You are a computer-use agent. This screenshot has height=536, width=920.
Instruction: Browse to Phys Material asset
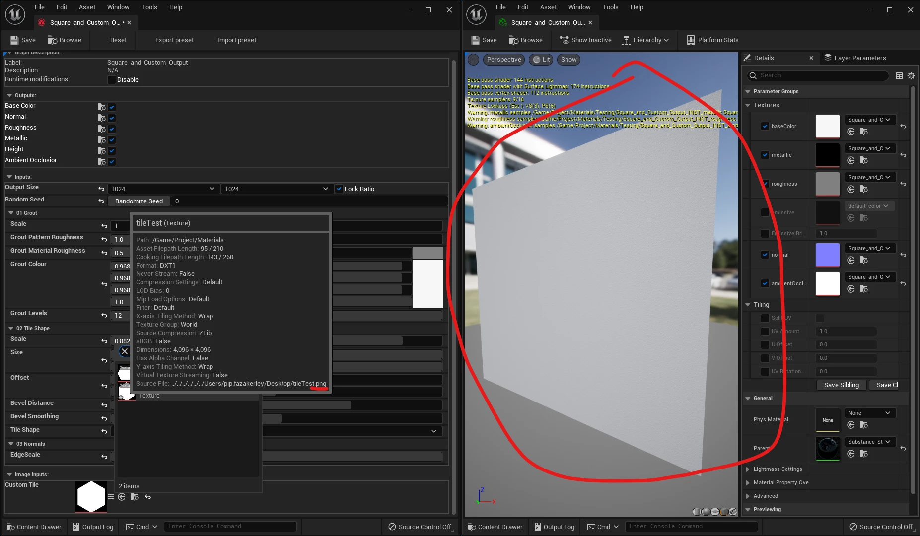(x=864, y=425)
